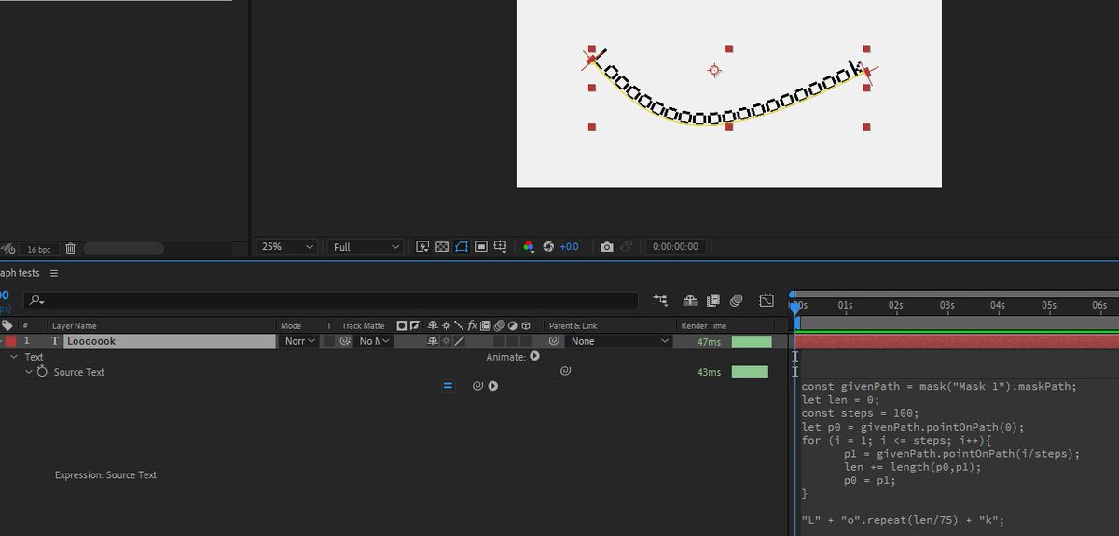Click the pointOnPath(0) expression line
1119x536 pixels.
(913, 428)
